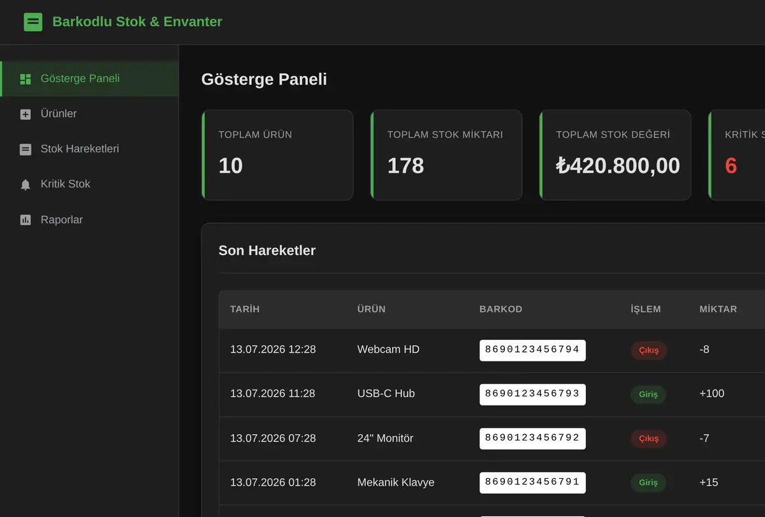The height and width of the screenshot is (517, 765).
Task: Click the Mekanik Klavye product name
Action: tap(396, 483)
